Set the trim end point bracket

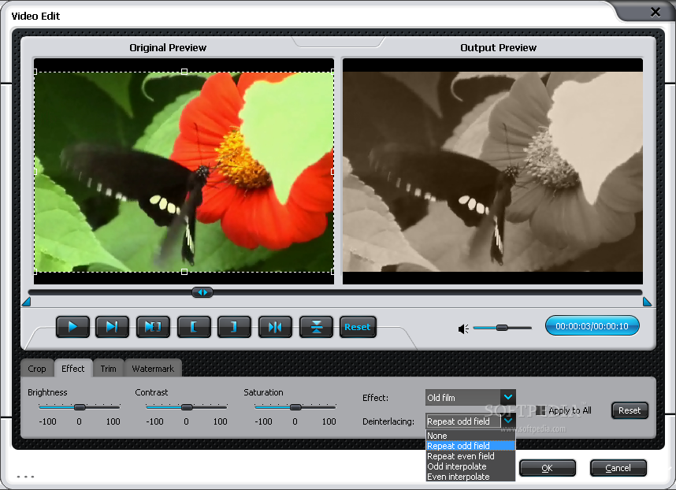click(x=234, y=327)
